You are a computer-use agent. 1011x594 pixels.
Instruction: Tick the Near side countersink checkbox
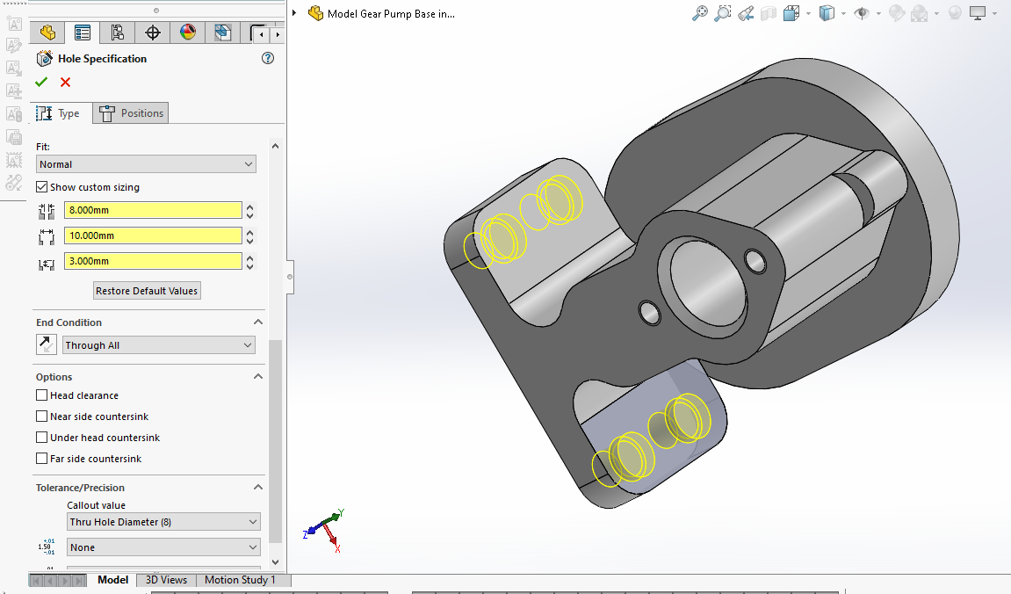pyautogui.click(x=41, y=417)
